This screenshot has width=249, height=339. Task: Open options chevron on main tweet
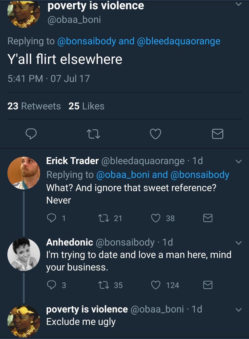[238, 4]
